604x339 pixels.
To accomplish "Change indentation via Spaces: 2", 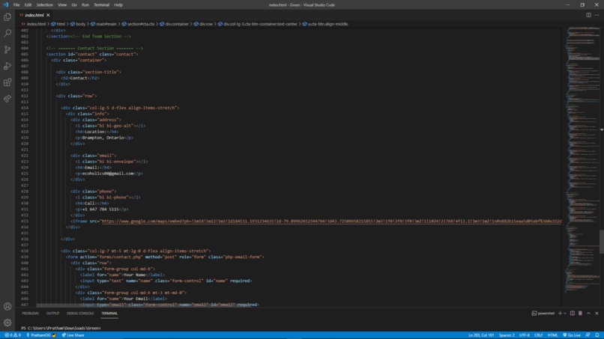I will click(x=507, y=335).
